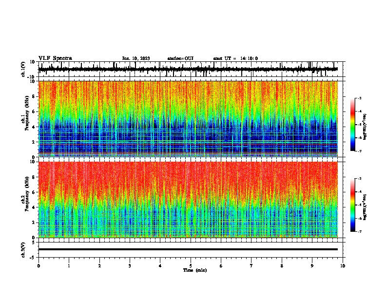
Task: Click the "7" tick on the time axis
Action: click(251, 266)
